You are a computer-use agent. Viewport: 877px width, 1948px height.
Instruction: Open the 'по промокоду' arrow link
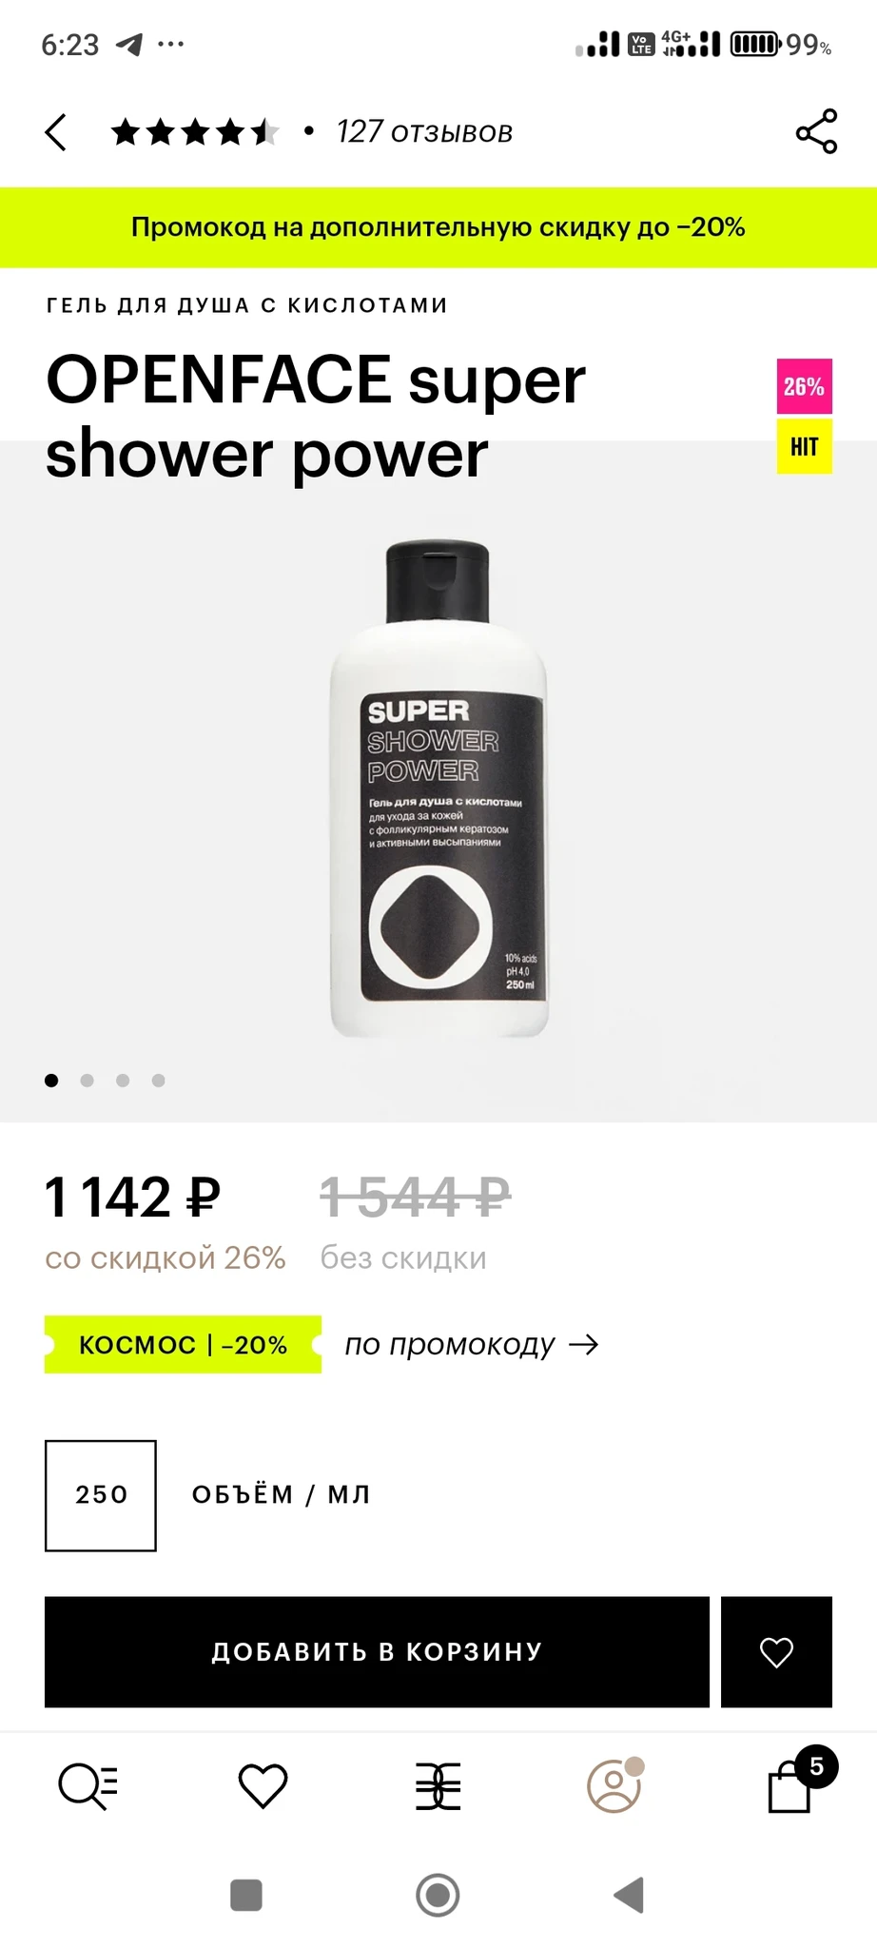[x=472, y=1345]
